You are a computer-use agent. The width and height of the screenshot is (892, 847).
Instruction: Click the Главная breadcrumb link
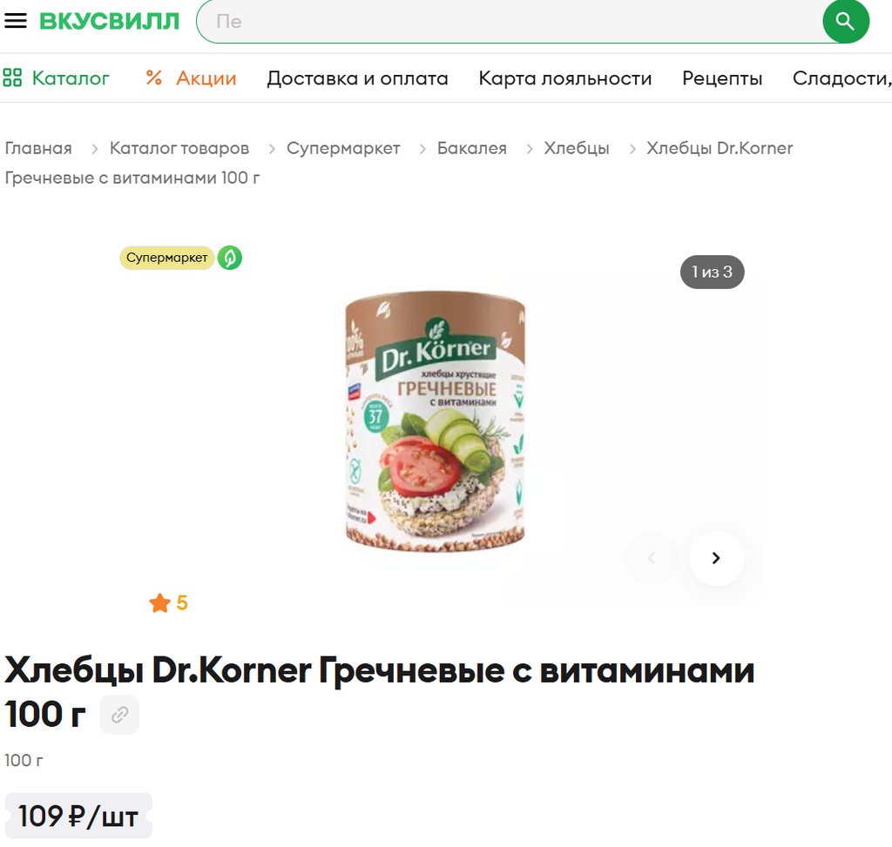[x=38, y=148]
